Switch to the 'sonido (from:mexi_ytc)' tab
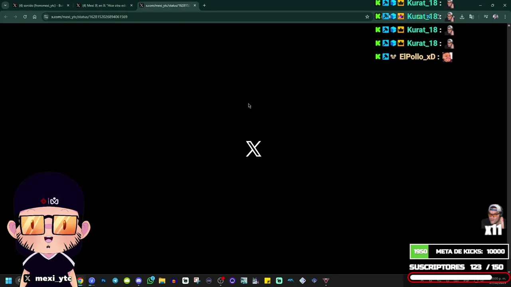 41,6
